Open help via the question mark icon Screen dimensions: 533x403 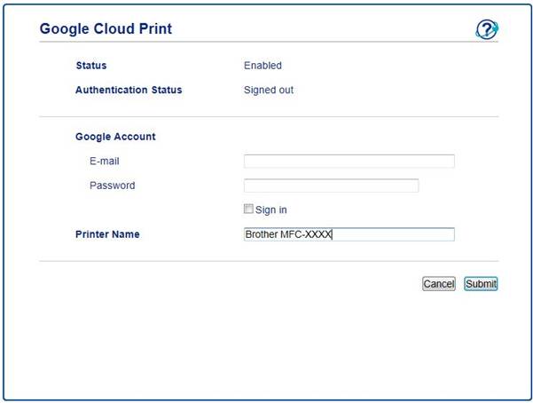point(486,29)
